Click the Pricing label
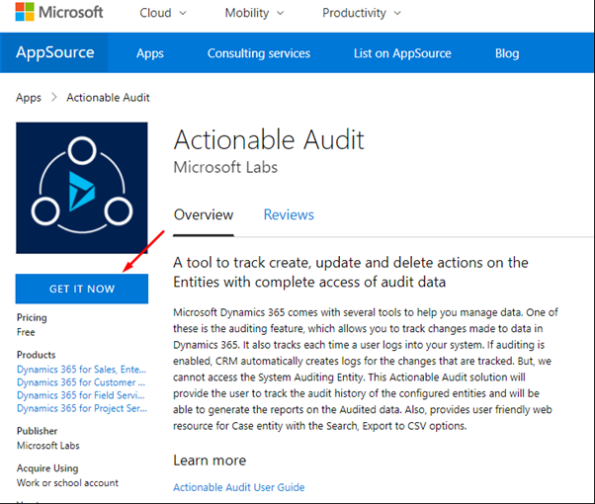The image size is (595, 504). (x=32, y=317)
